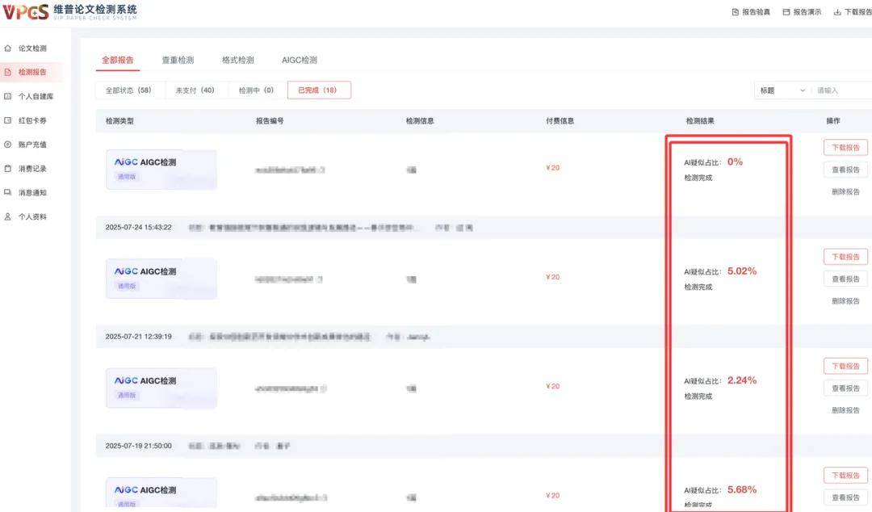
Task: Select the 检测中 (0) status filter
Action: tap(257, 90)
